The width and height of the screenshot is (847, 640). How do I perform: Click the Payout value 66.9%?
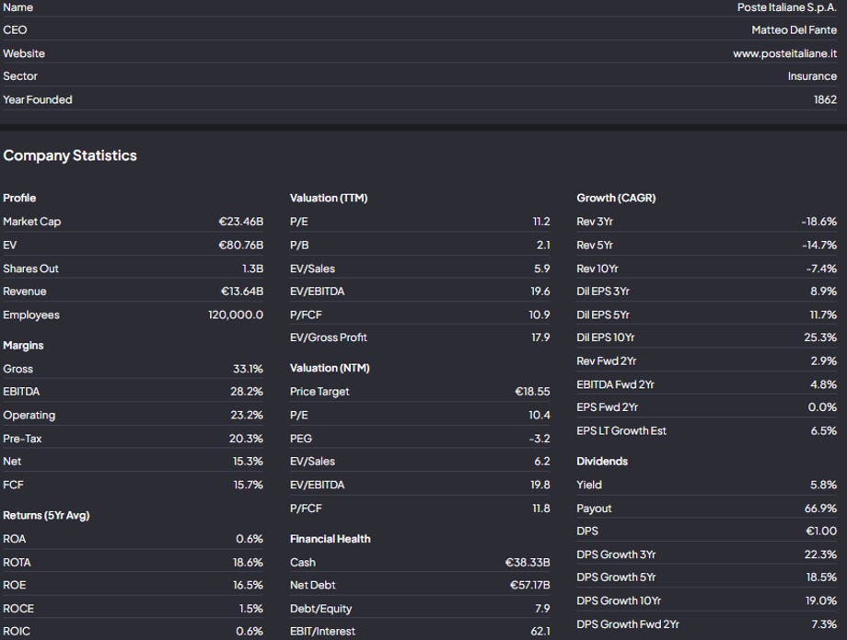coord(820,509)
